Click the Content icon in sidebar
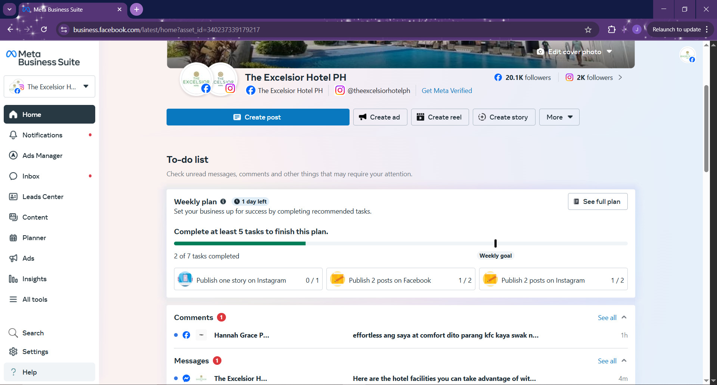The image size is (717, 385). coord(13,217)
